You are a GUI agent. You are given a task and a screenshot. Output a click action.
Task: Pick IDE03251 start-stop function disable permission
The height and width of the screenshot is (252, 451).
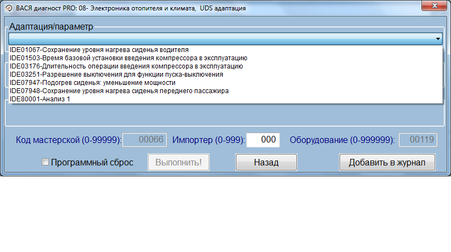pyautogui.click(x=116, y=74)
